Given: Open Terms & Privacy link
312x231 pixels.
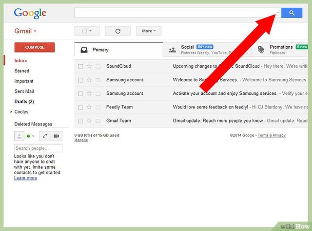Looking at the screenshot, I should click(x=272, y=135).
